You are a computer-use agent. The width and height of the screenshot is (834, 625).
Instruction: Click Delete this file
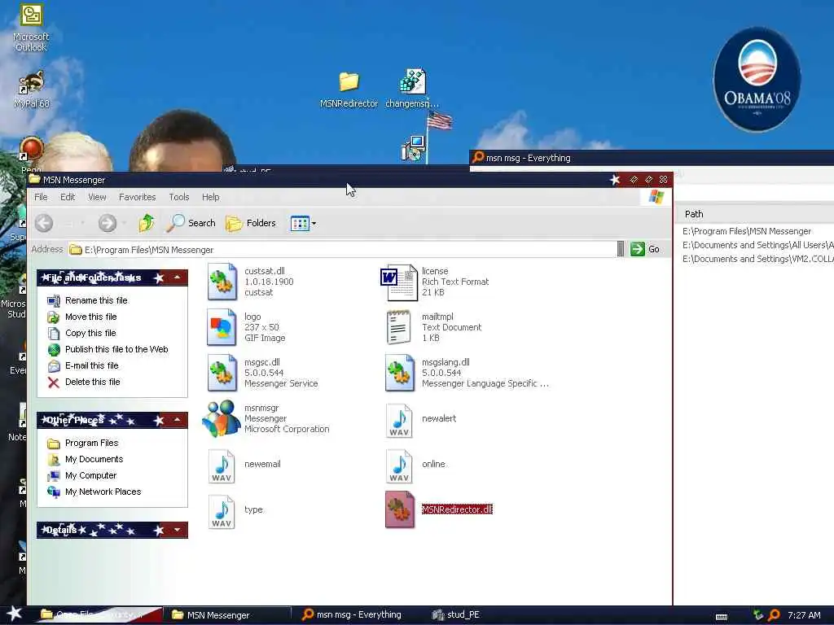click(93, 382)
